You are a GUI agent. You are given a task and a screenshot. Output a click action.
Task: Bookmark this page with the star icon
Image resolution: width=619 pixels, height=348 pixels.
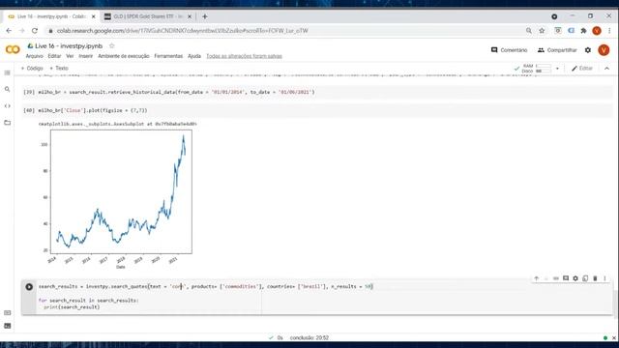542,31
